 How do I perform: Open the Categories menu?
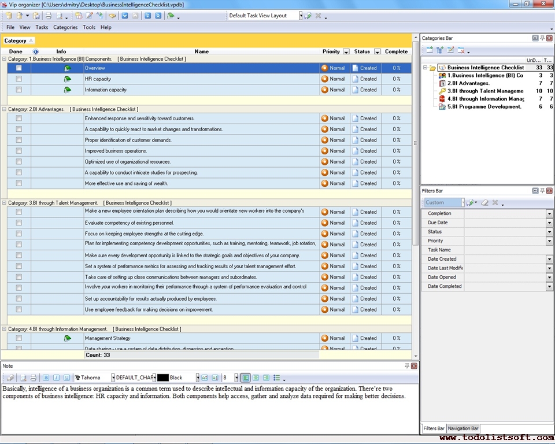pyautogui.click(x=65, y=27)
